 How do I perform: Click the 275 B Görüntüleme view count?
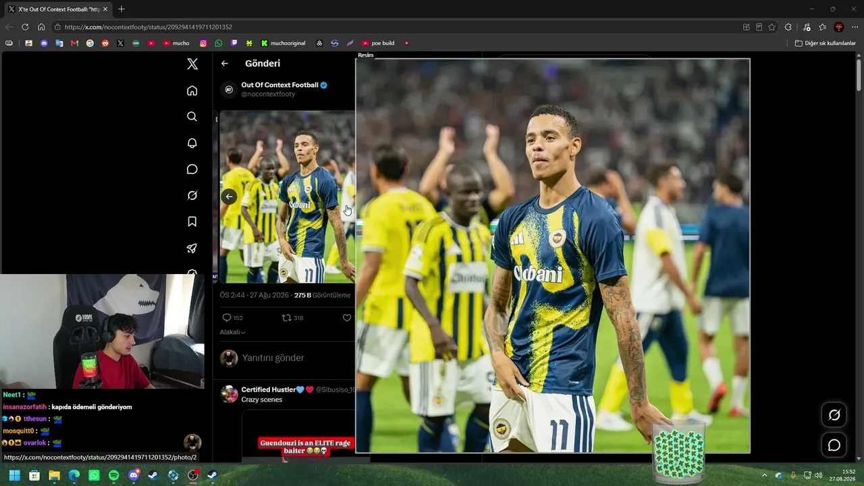(x=323, y=295)
